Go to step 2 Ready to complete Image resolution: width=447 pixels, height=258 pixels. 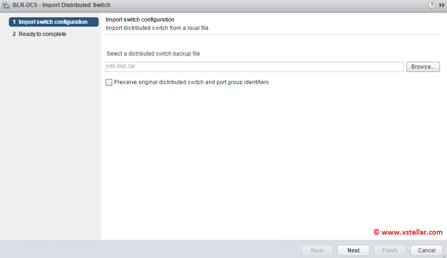[x=42, y=34]
